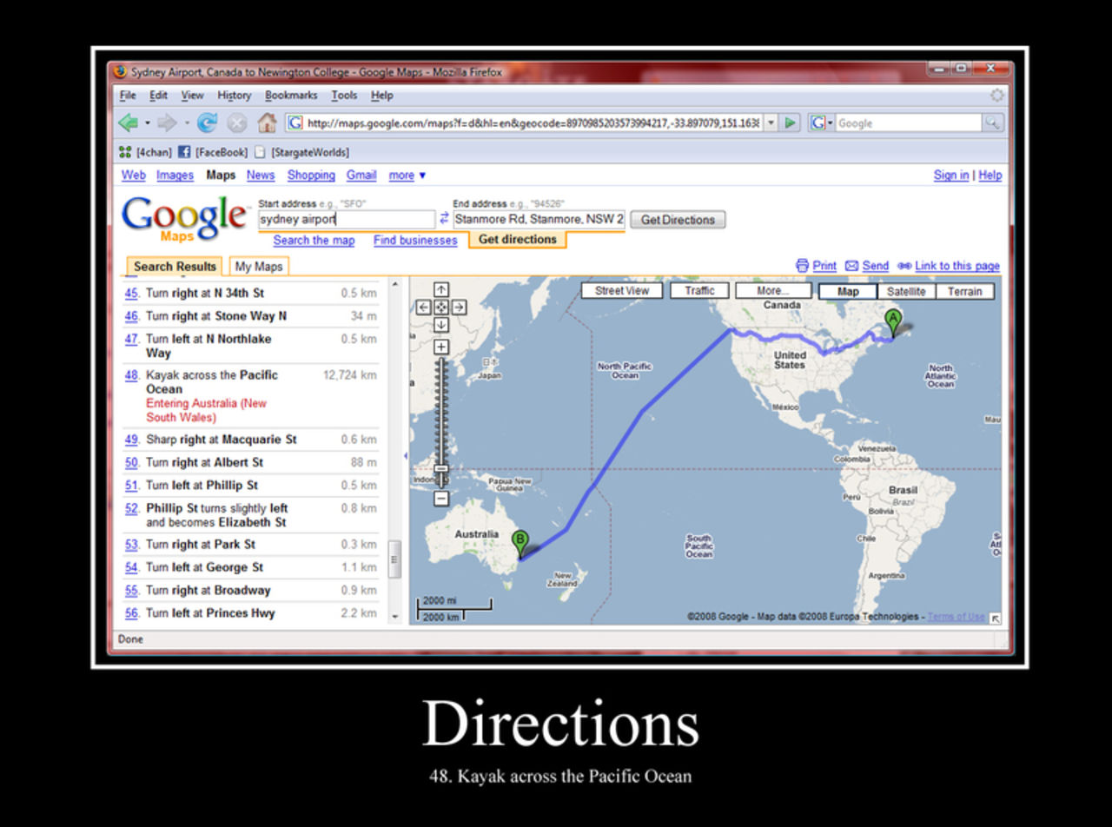Click the Reload page icon
This screenshot has height=827, width=1112.
[208, 122]
